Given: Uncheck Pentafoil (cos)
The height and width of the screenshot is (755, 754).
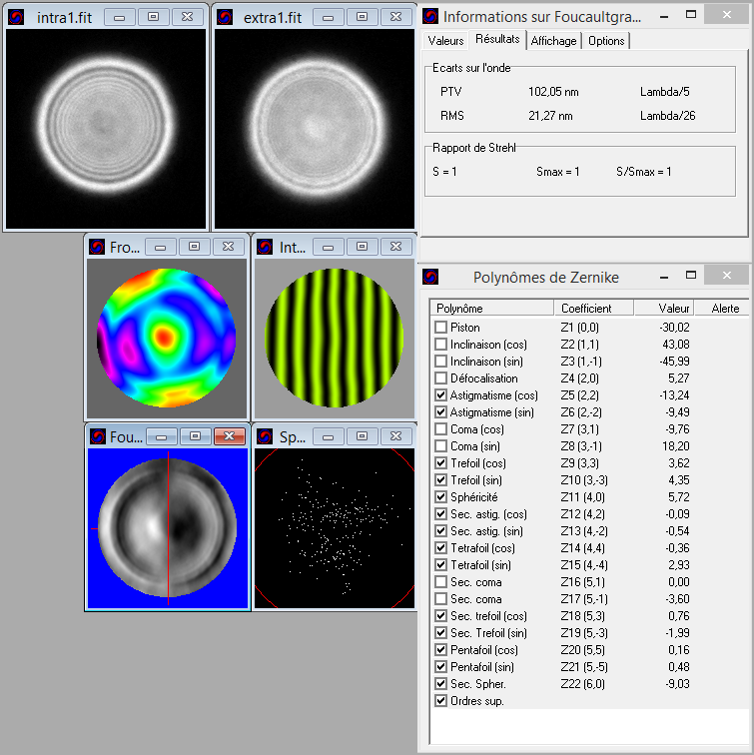Looking at the screenshot, I should click(440, 649).
